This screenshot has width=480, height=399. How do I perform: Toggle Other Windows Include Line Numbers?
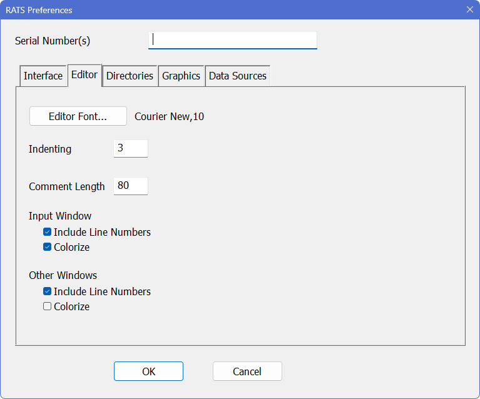48,291
